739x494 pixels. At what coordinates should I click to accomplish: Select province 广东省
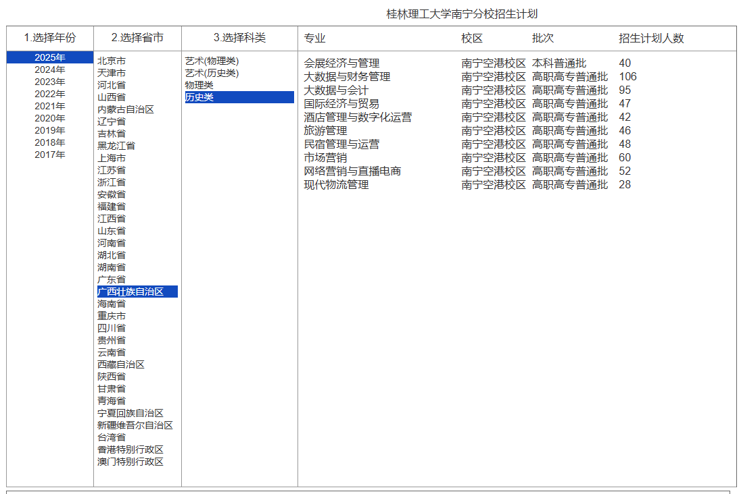pyautogui.click(x=112, y=279)
